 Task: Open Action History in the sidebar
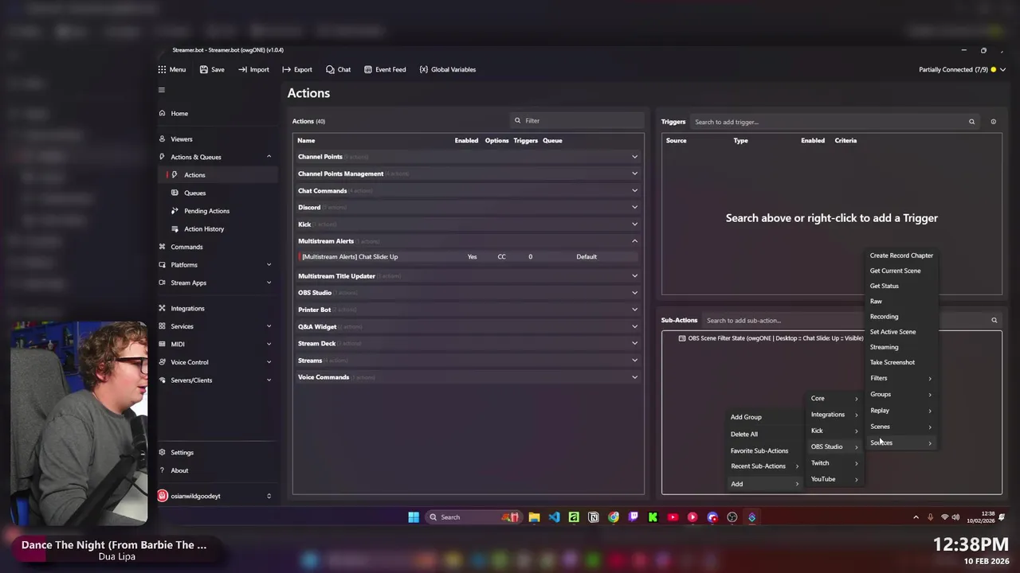216,228
